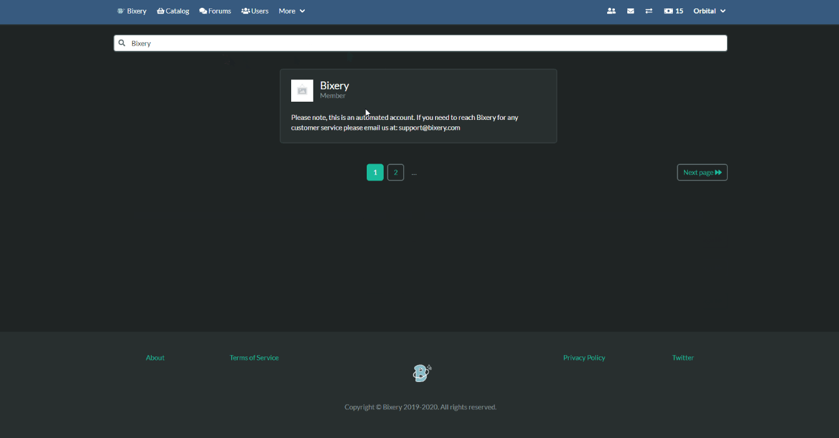Open the Bixery user profile name

click(334, 85)
